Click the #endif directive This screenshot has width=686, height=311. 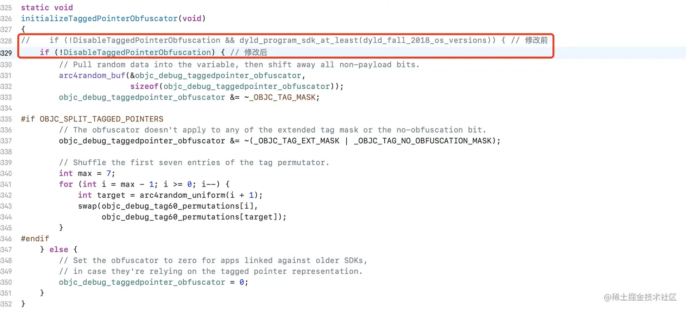(x=35, y=239)
